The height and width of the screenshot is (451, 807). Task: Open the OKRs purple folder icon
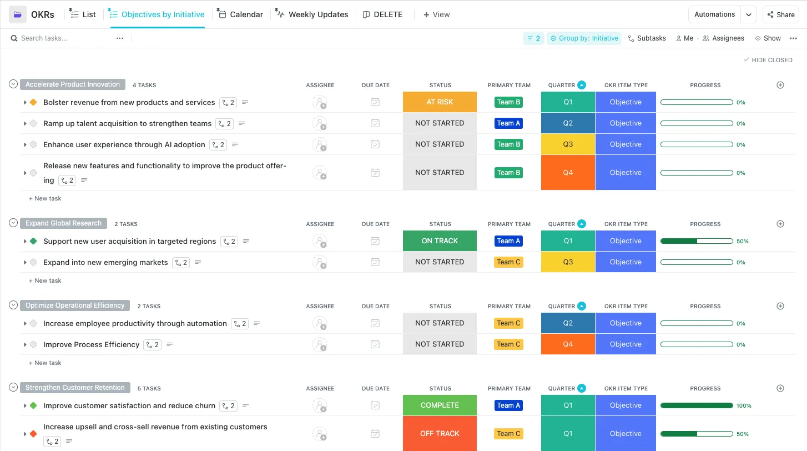(x=18, y=14)
